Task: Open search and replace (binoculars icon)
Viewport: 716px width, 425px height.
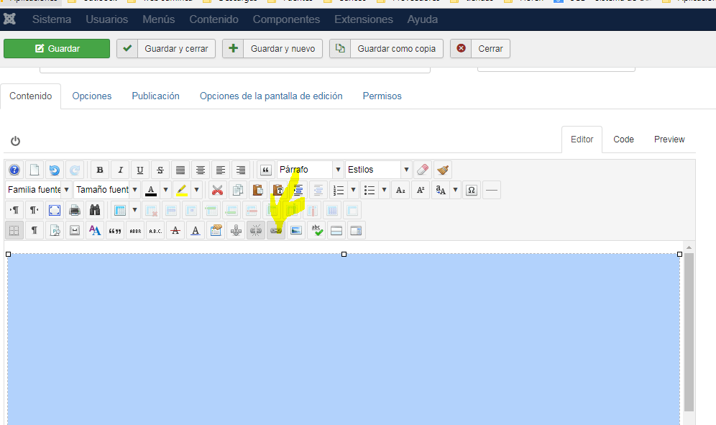Action: pyautogui.click(x=95, y=210)
